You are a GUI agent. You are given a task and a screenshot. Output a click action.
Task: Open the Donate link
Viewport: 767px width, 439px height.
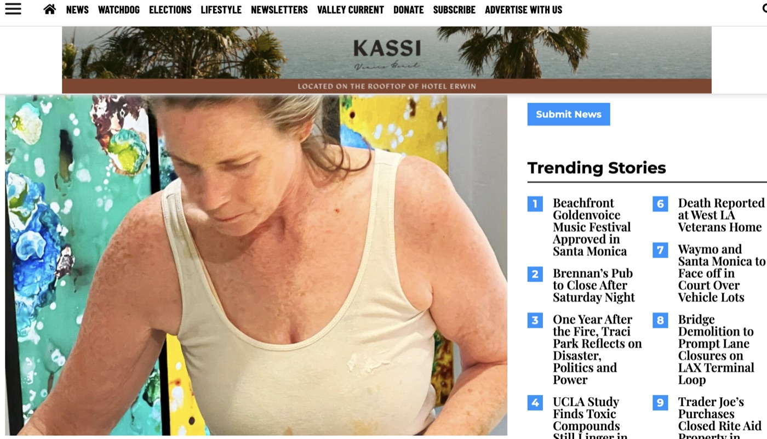(409, 10)
